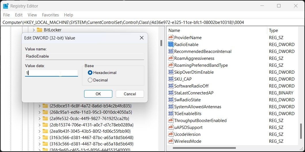305x152 pixels.
Task: Click the Value name field showing RadioEnable
Action: pyautogui.click(x=85, y=56)
